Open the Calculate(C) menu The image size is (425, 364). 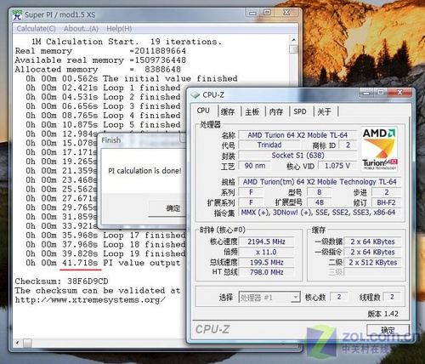coord(36,29)
